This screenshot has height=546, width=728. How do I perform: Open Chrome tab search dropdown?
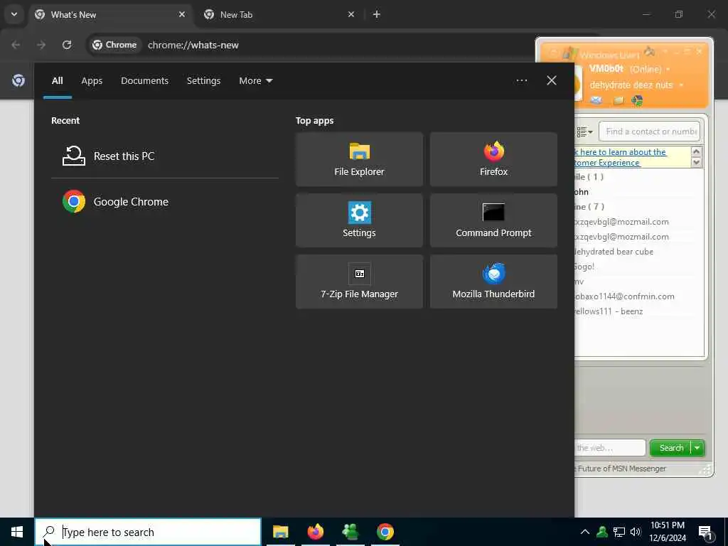(14, 14)
